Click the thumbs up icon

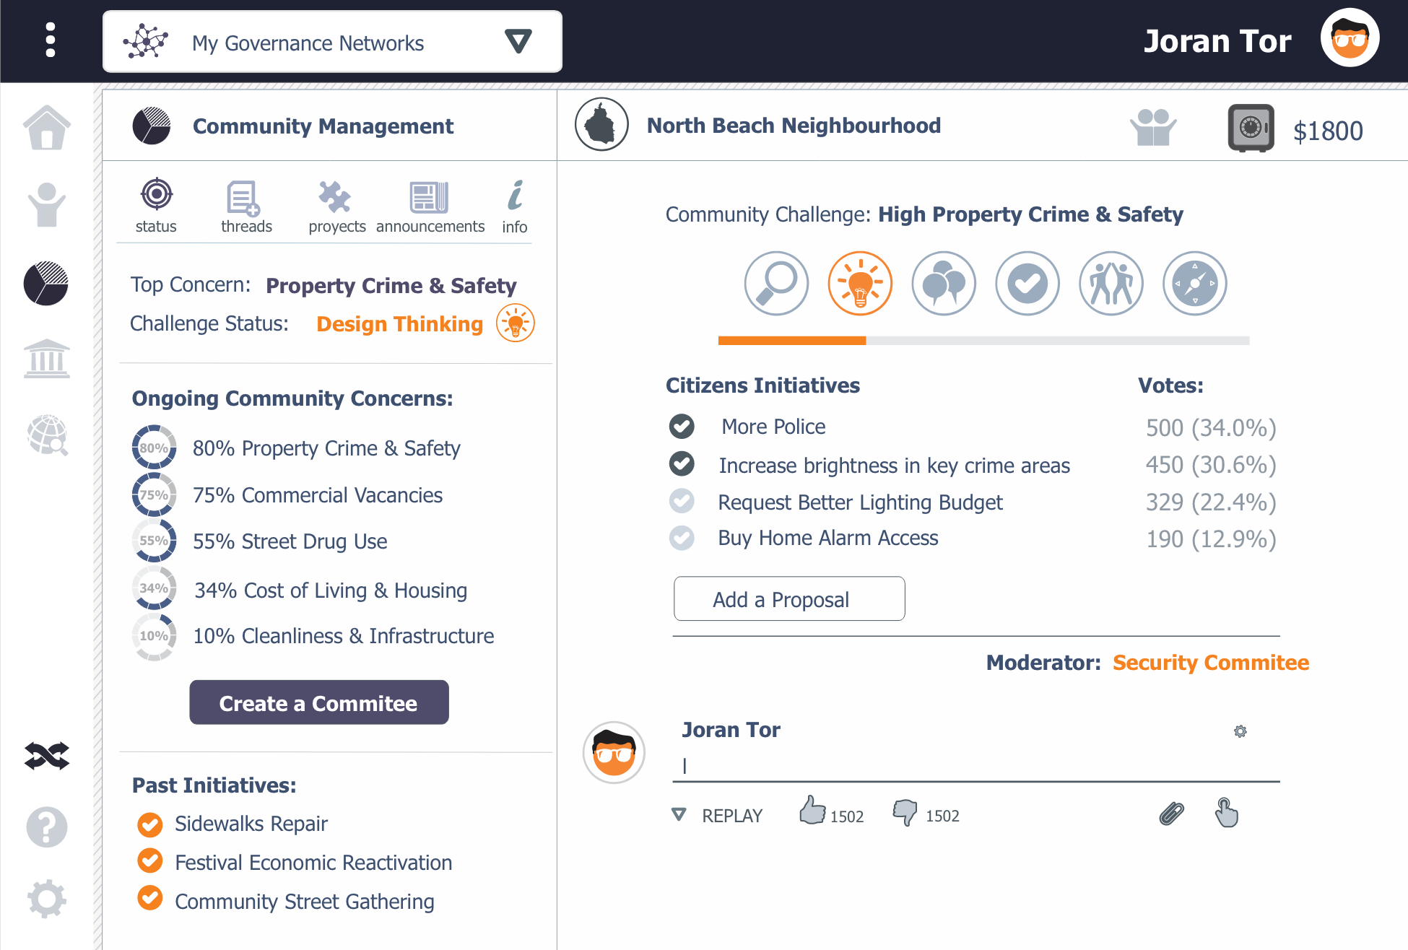(x=812, y=811)
